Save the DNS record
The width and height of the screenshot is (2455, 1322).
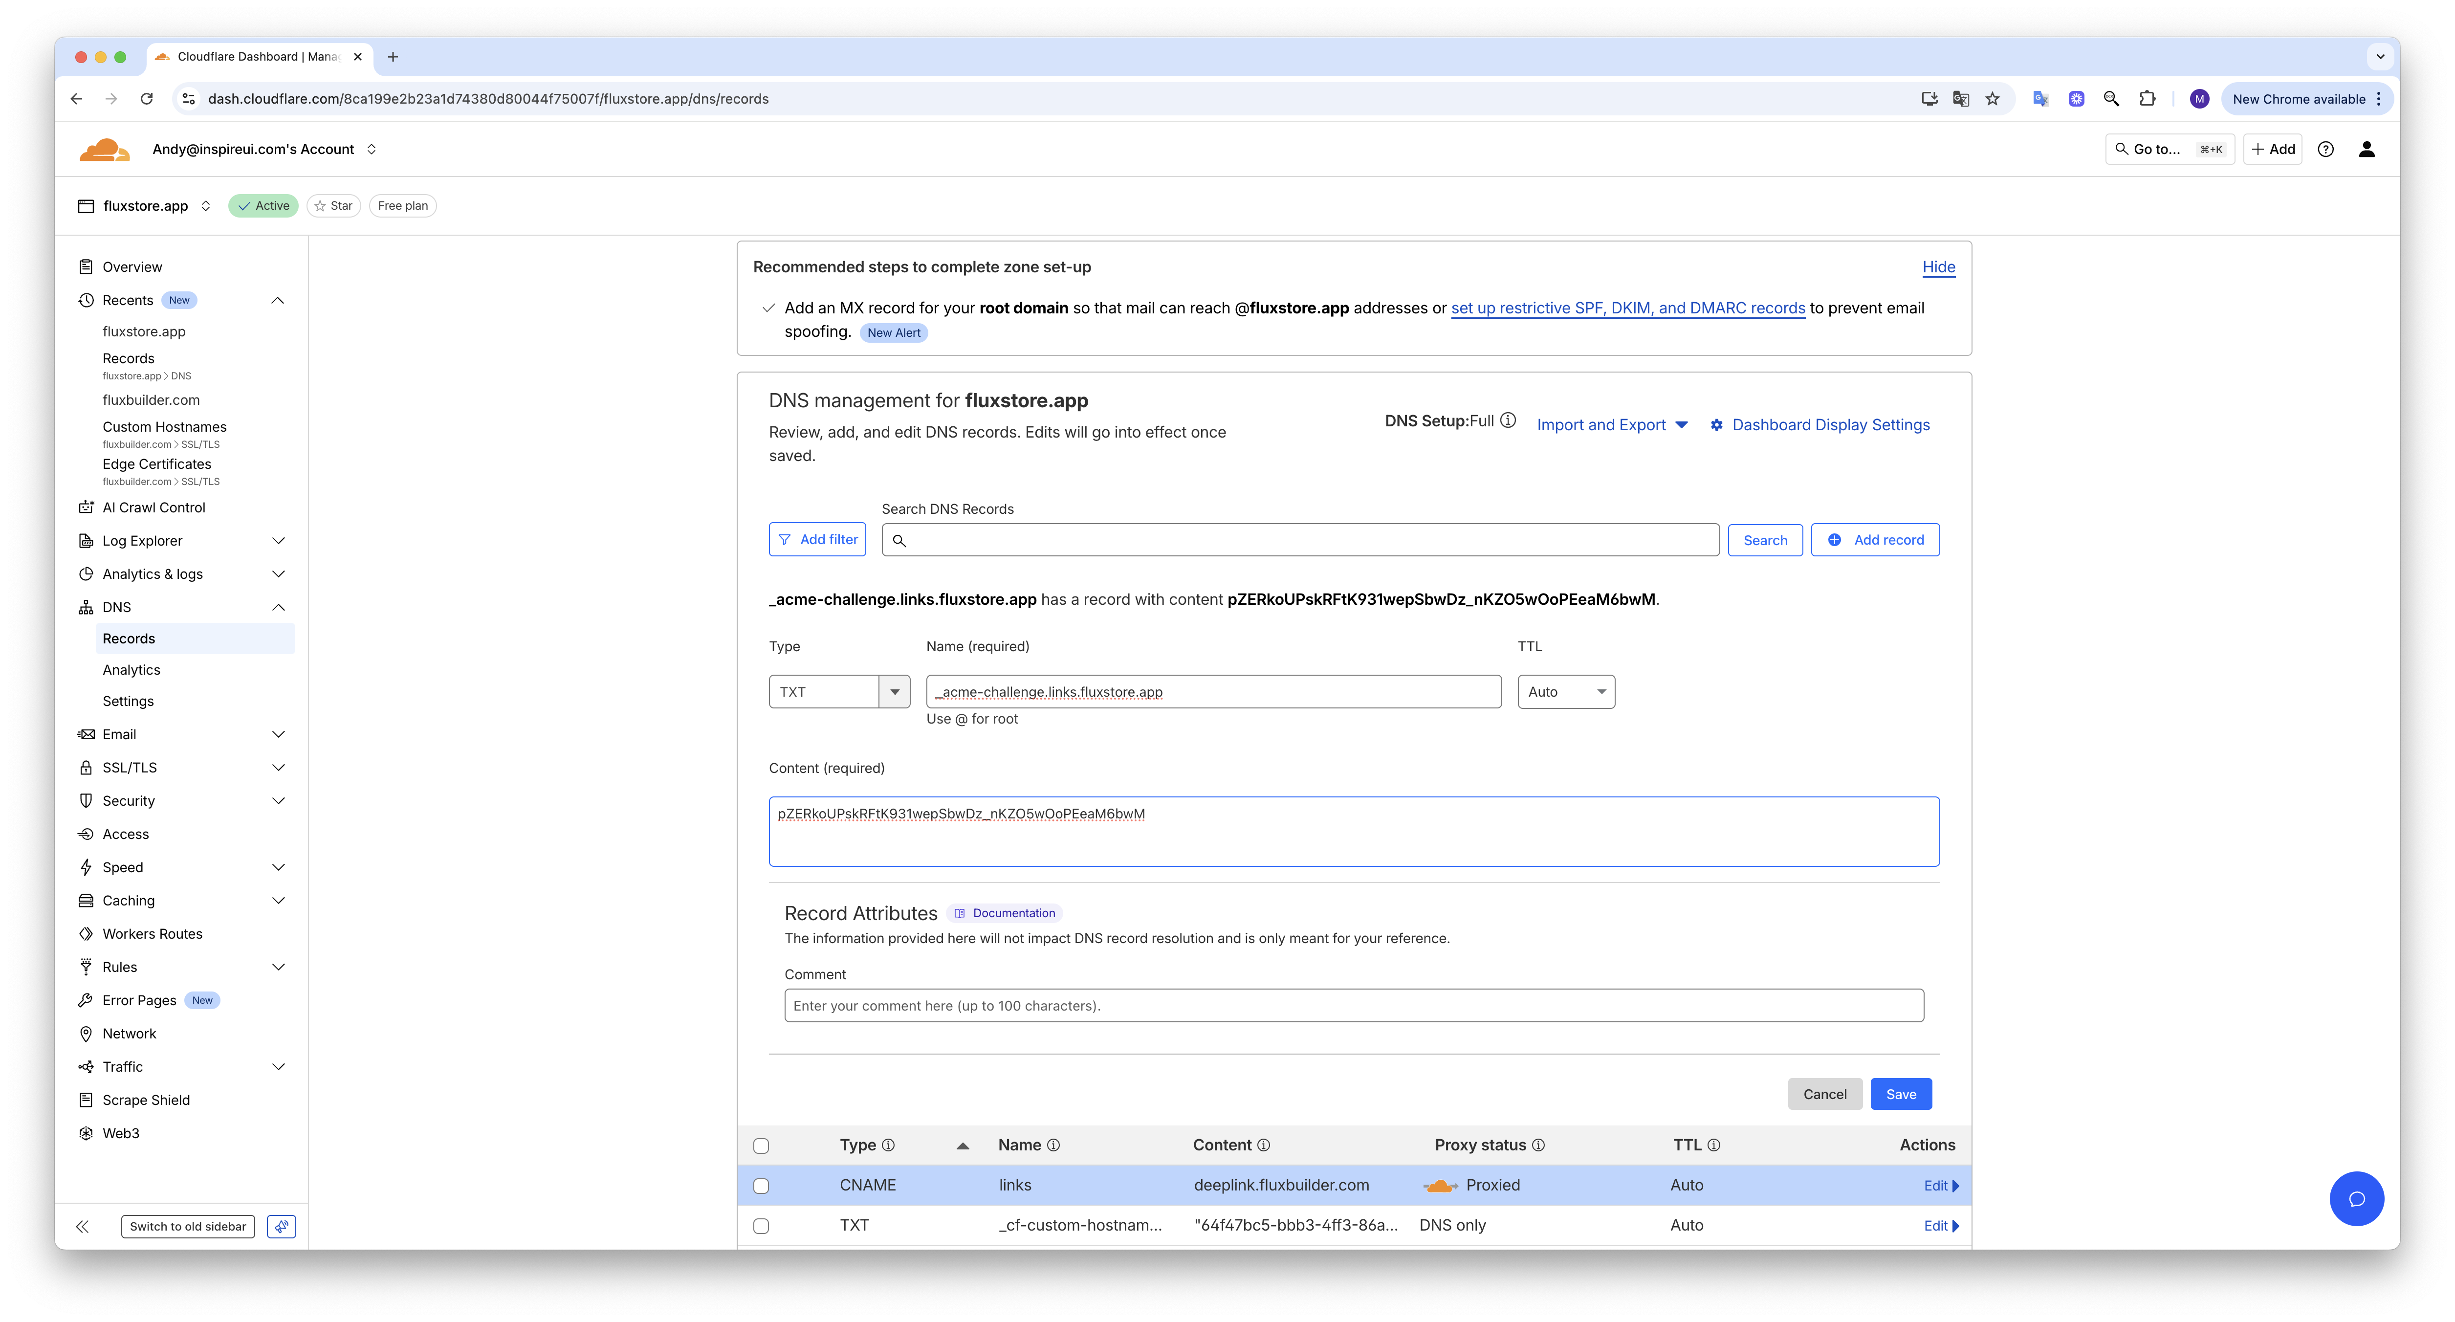(x=1900, y=1094)
